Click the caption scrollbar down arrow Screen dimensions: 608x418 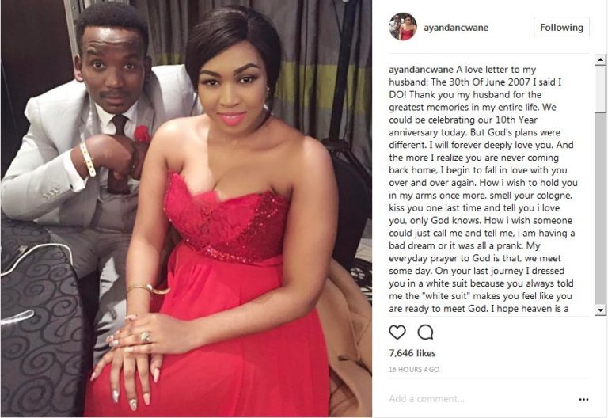(x=600, y=310)
